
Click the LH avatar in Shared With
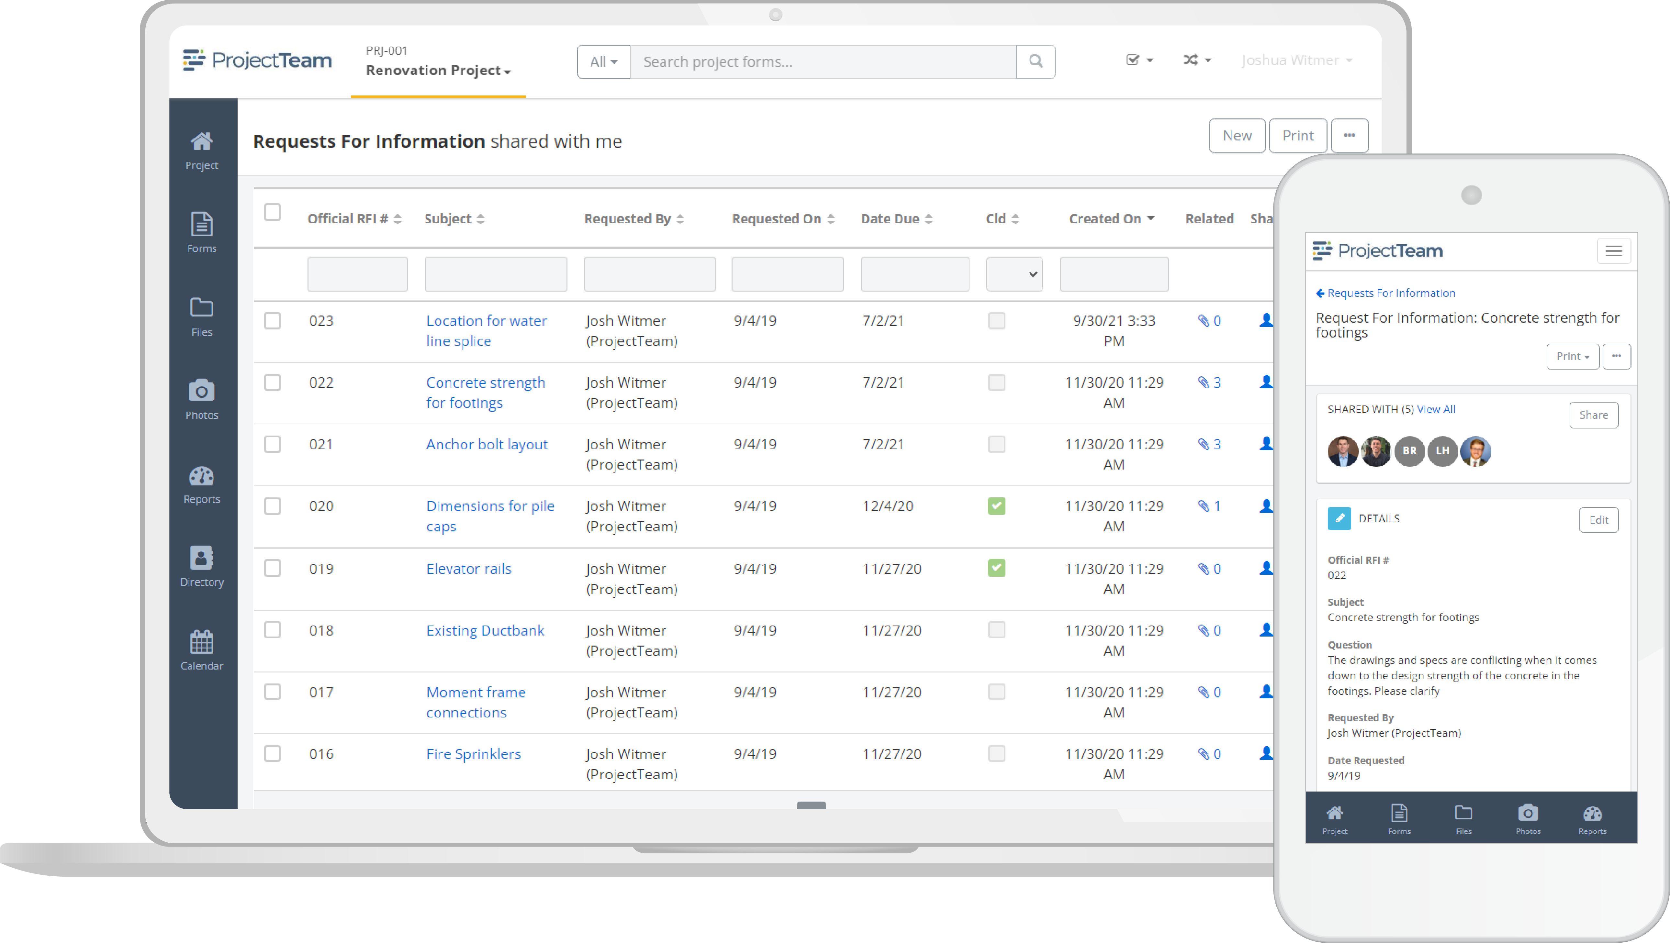tap(1442, 451)
